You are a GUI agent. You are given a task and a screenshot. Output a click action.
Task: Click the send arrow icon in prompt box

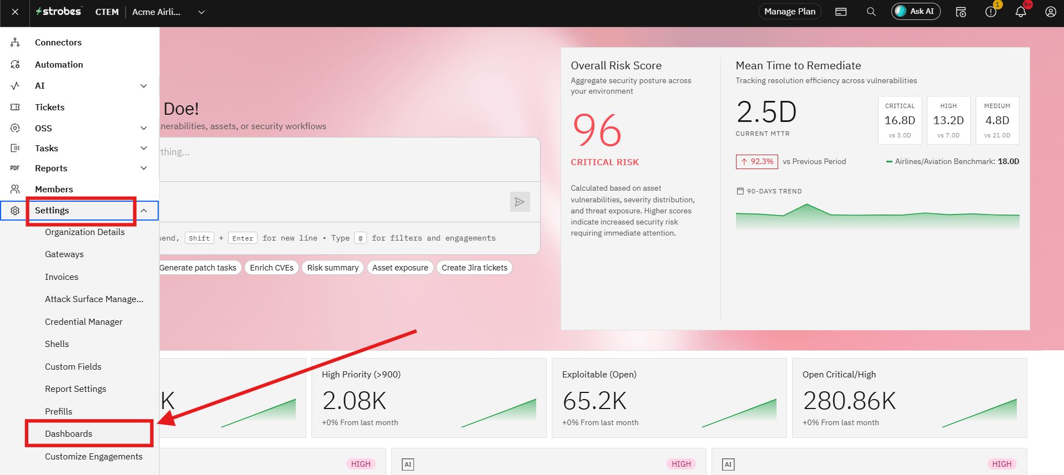pos(520,202)
